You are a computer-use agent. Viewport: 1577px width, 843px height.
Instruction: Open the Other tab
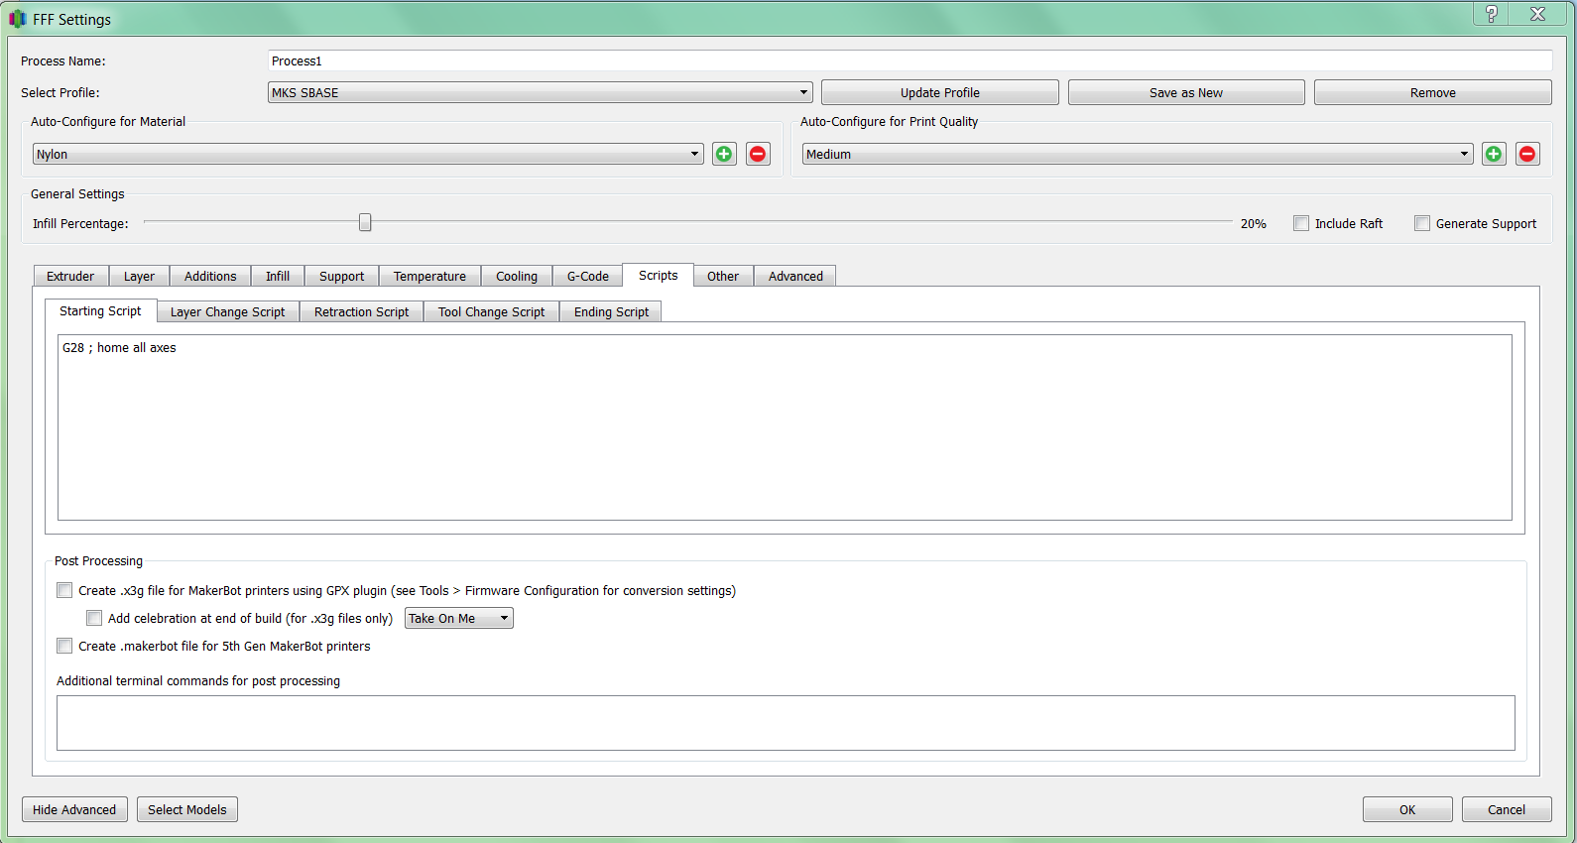click(723, 276)
